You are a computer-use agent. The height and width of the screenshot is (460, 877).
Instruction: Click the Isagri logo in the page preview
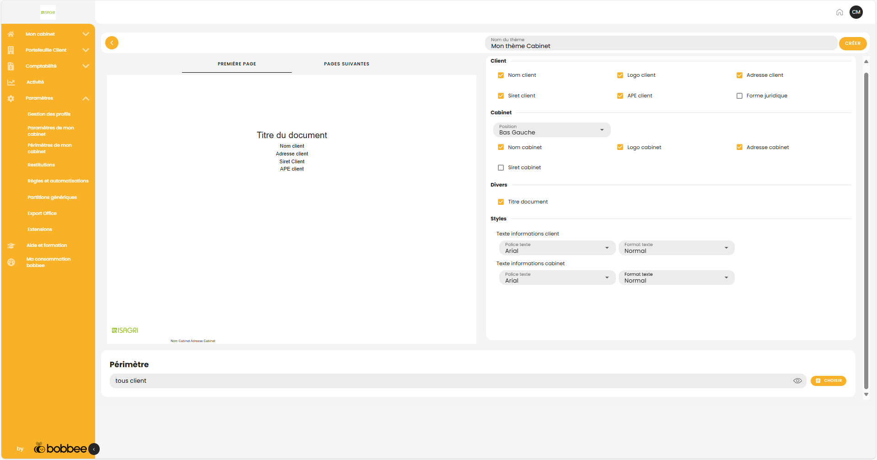pyautogui.click(x=125, y=330)
